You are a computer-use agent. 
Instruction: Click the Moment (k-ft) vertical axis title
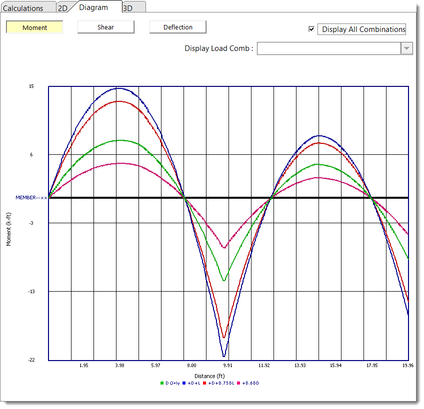pos(8,229)
